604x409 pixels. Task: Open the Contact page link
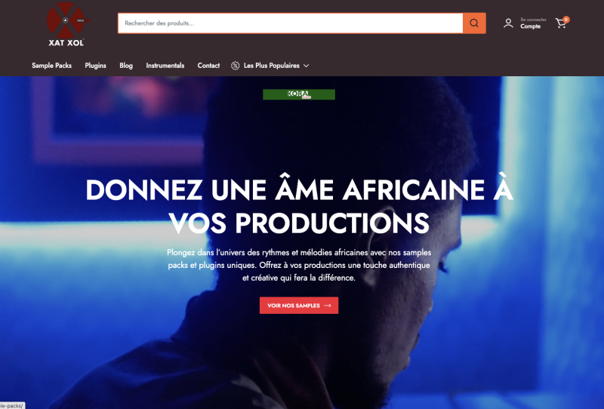[208, 66]
